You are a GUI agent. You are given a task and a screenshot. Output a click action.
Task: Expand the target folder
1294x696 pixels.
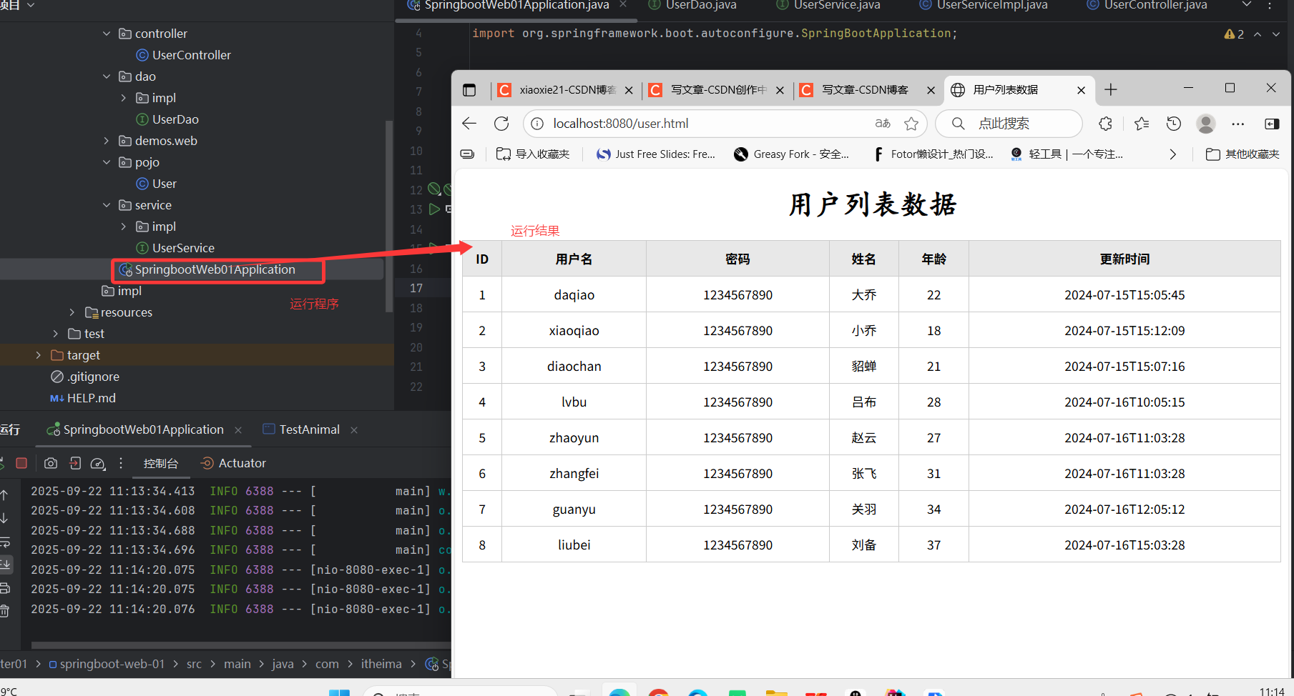click(39, 355)
